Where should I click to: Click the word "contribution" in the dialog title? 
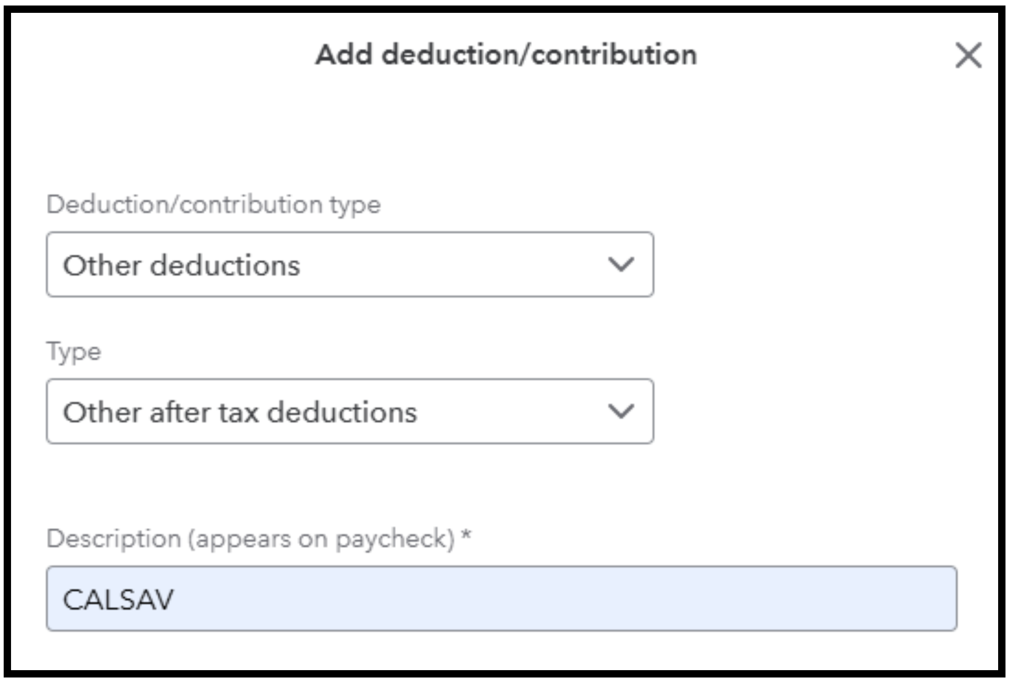(614, 55)
